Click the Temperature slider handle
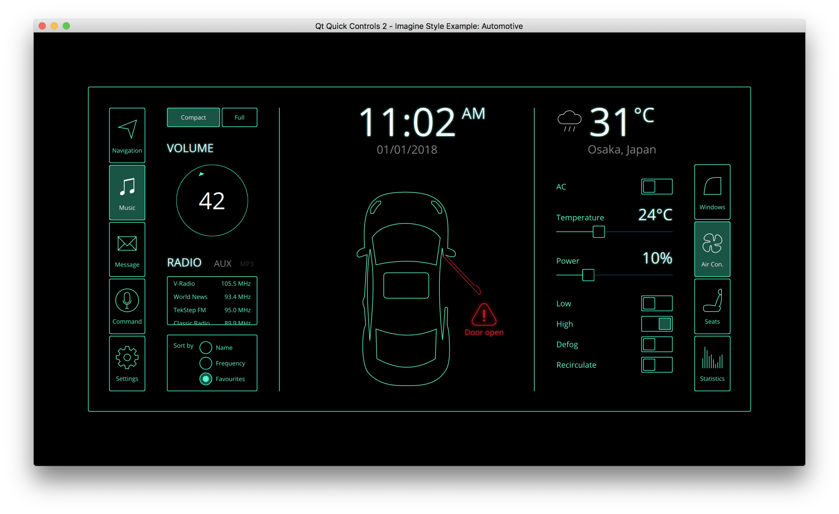The image size is (839, 514). click(x=598, y=231)
